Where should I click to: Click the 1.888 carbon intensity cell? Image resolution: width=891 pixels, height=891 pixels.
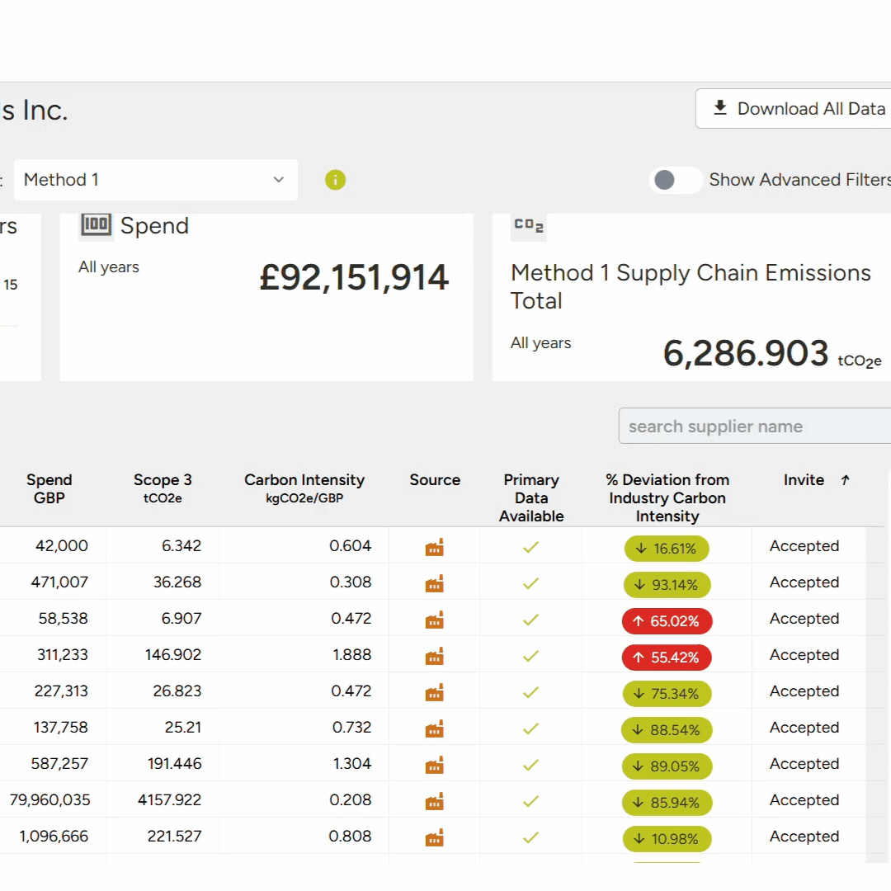point(351,654)
